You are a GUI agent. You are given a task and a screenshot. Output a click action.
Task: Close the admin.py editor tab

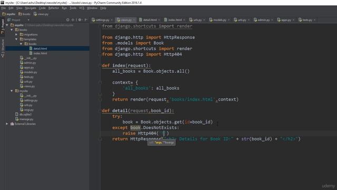[x=272, y=20]
